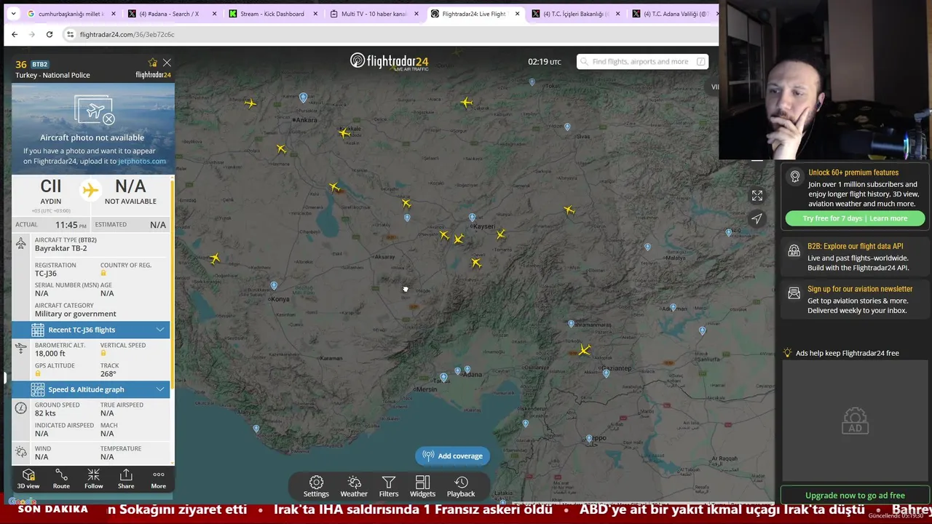Click Turkey - National Police operator text
The height and width of the screenshot is (524, 932).
coord(52,75)
